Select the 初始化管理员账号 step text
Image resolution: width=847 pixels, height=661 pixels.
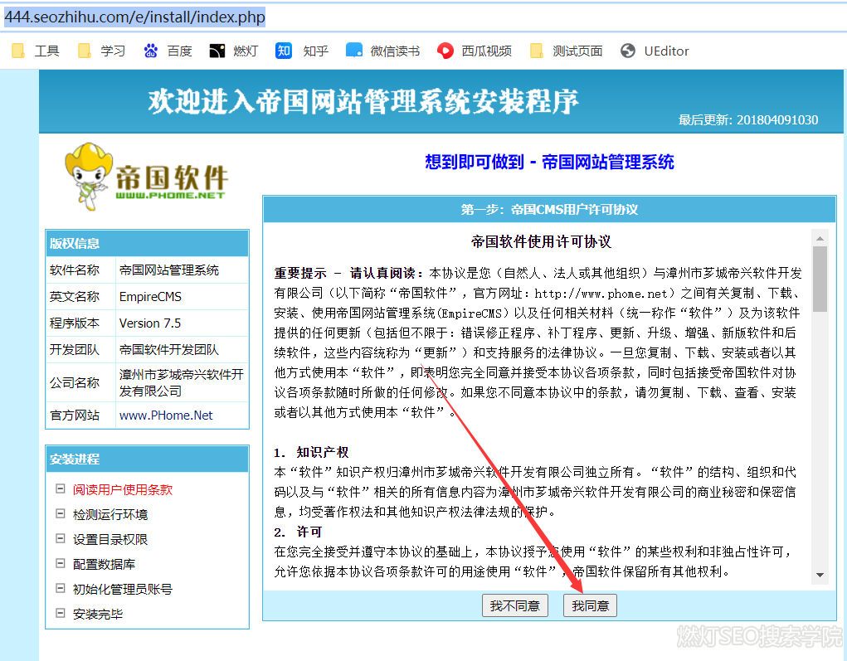point(123,589)
